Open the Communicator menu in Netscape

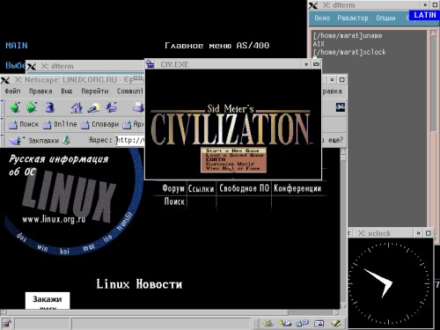point(130,92)
